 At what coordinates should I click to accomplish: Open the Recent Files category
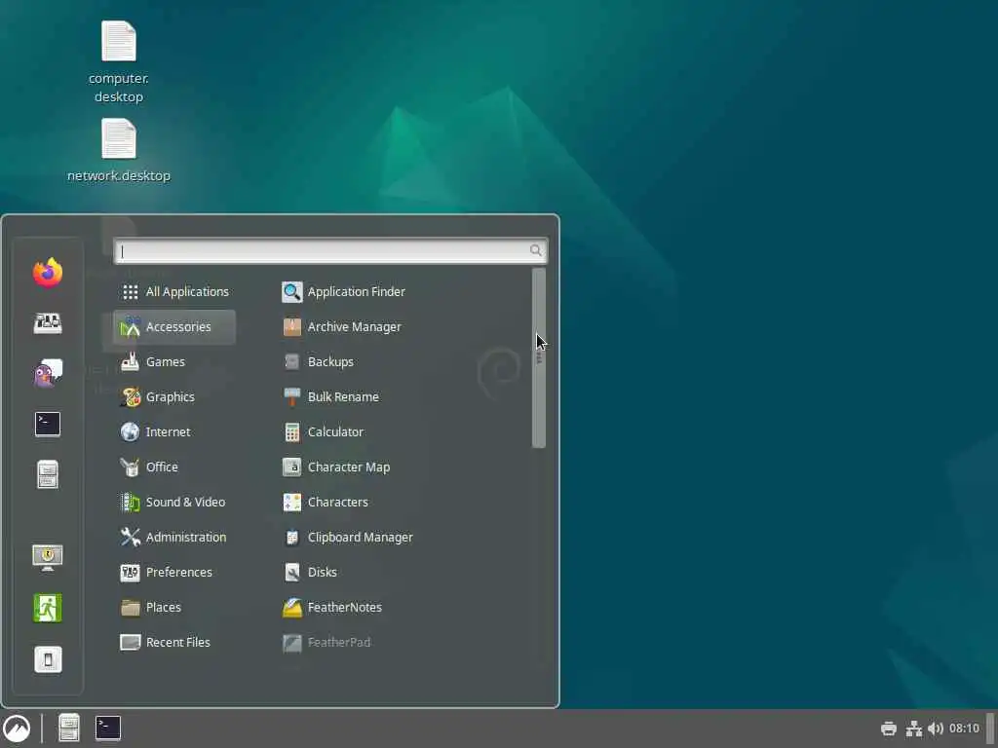click(174, 643)
